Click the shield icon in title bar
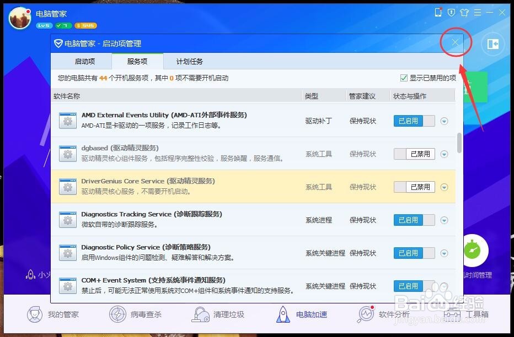514x337 pixels. [451, 13]
